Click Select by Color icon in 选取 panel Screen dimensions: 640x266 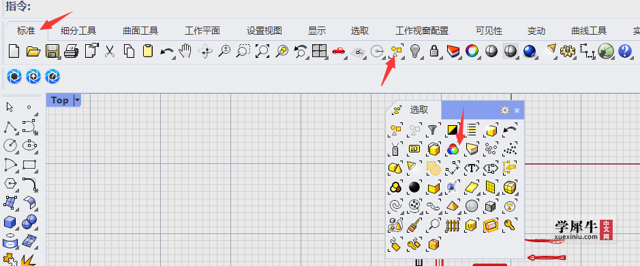tap(453, 149)
